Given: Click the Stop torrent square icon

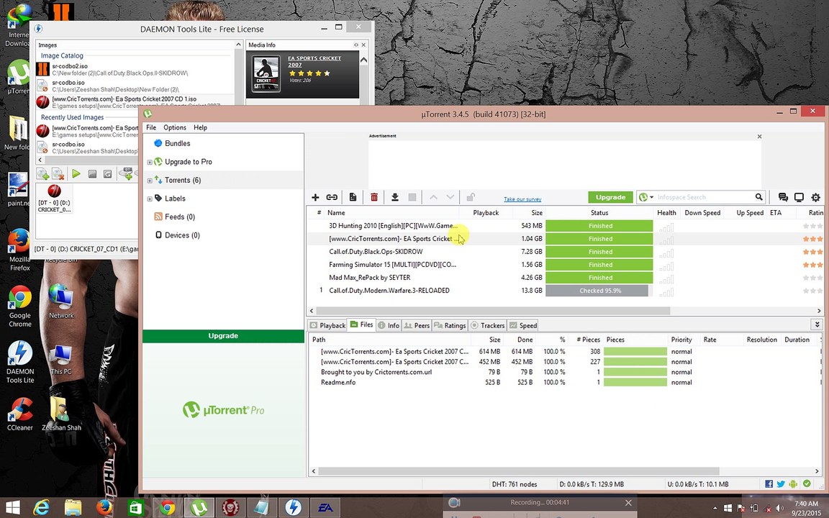Looking at the screenshot, I should point(412,197).
